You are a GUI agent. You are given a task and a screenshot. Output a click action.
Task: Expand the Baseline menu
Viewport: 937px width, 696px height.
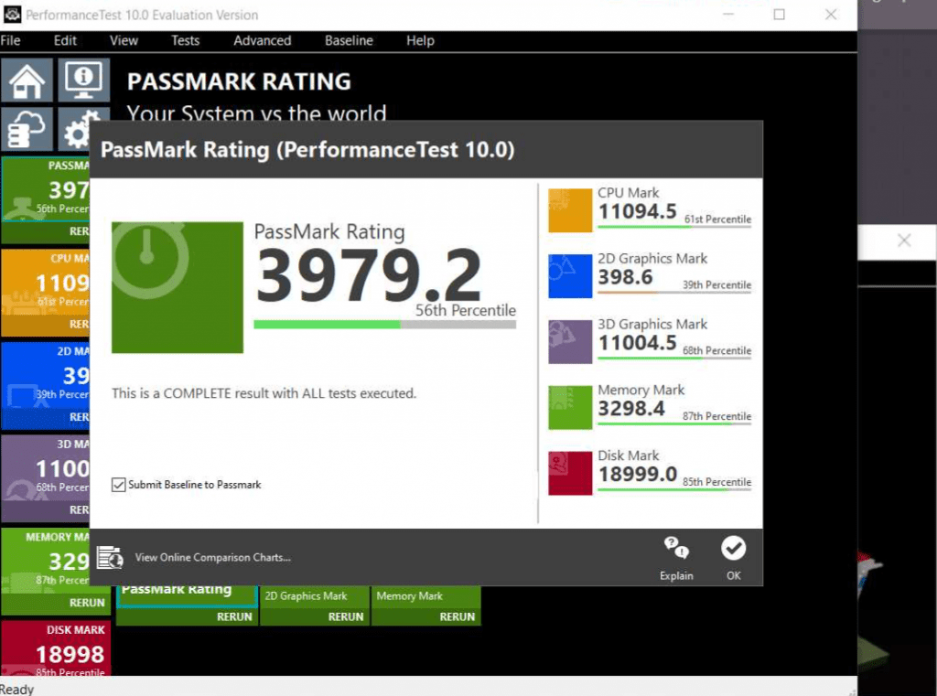[x=349, y=40]
